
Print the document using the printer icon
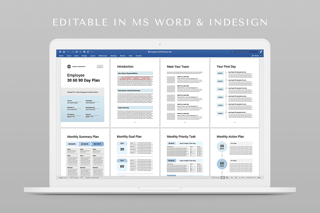[77, 52]
